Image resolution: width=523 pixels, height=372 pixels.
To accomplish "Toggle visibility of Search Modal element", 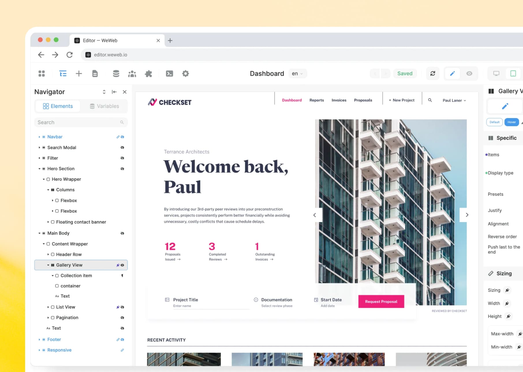I will 122,148.
